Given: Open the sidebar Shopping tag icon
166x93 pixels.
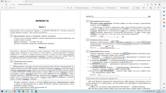Looking at the screenshot, I should click(164, 12).
